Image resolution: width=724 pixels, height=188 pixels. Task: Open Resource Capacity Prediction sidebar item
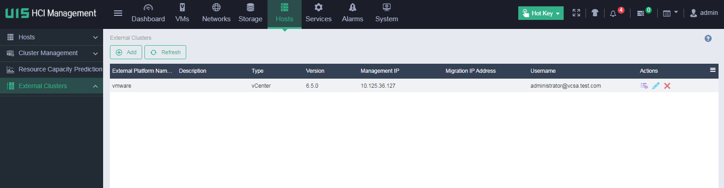51,70
